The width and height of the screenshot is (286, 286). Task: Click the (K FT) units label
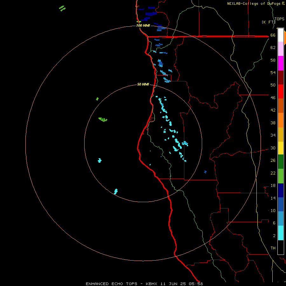pyautogui.click(x=268, y=22)
